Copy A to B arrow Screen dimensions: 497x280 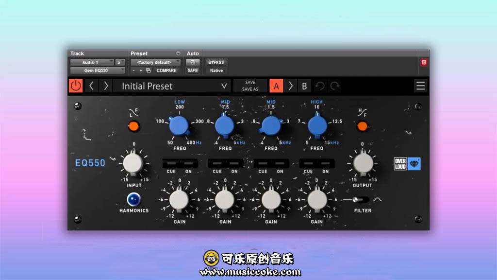pos(291,86)
